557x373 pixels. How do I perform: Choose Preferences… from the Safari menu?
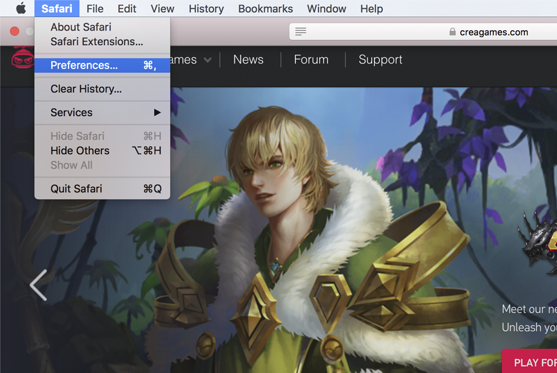(x=84, y=65)
